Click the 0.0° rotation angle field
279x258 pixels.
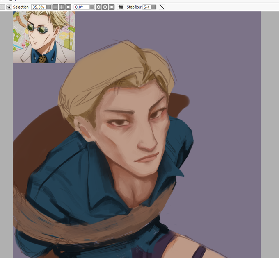click(82, 7)
